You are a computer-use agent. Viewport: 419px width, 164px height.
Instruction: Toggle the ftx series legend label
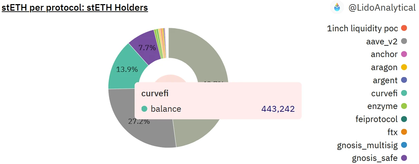pyautogui.click(x=392, y=132)
